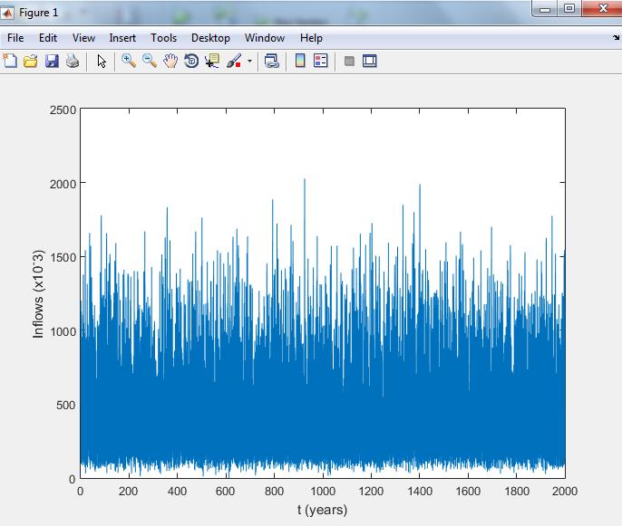622x526 pixels.
Task: Print the figure using the printer icon
Action: click(73, 61)
